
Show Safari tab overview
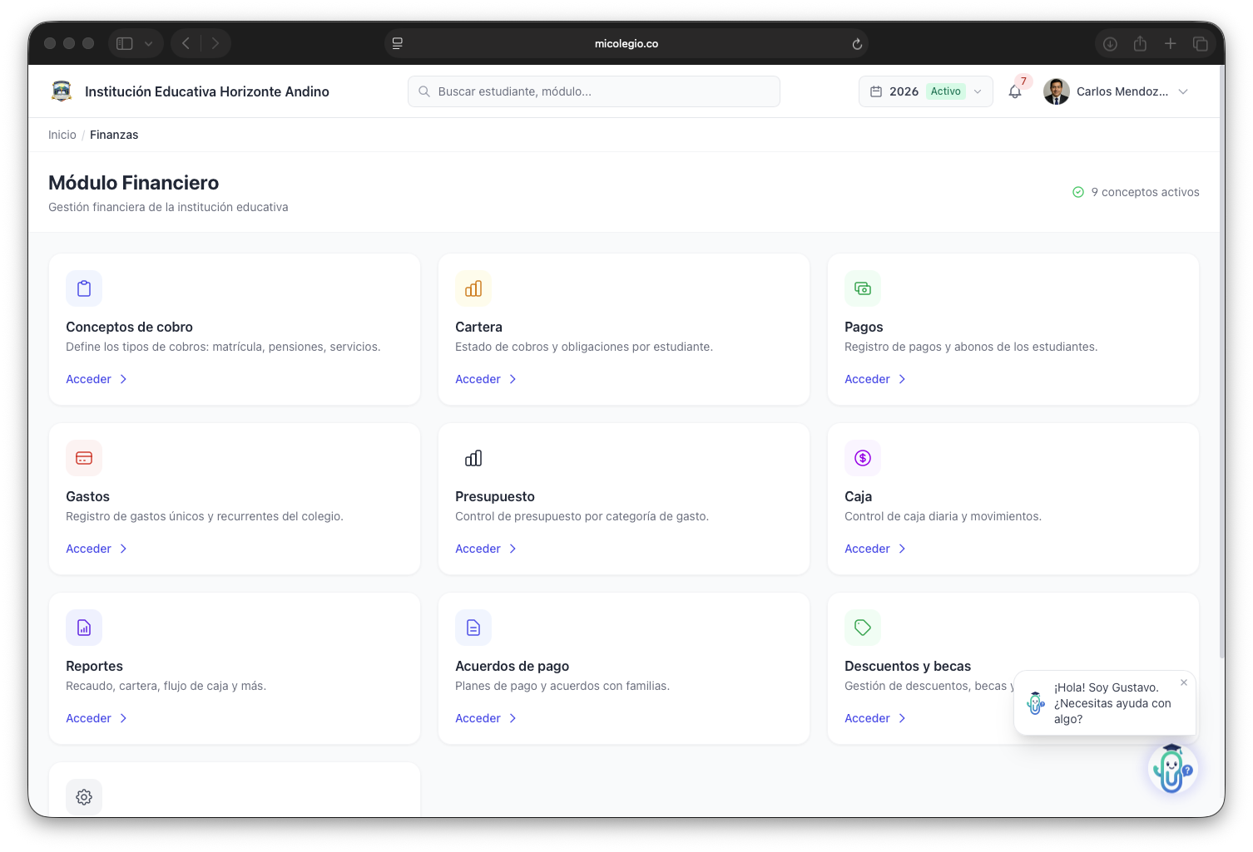(1201, 44)
